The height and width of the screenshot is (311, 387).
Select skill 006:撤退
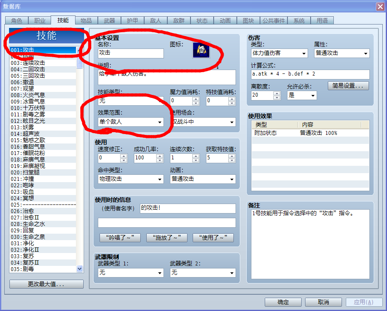click(x=43, y=82)
